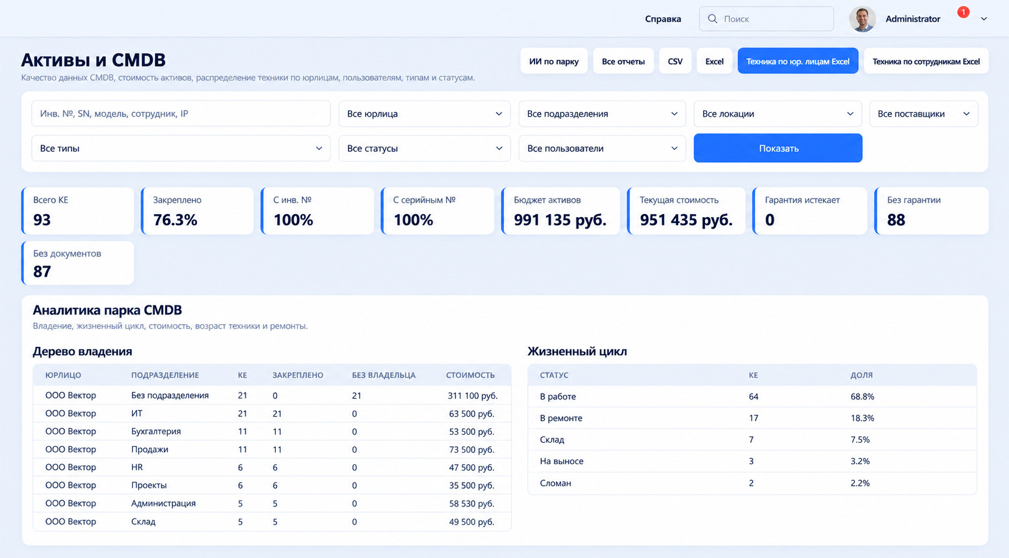This screenshot has width=1009, height=558.
Task: Click the Excel export button
Action: [x=715, y=61]
